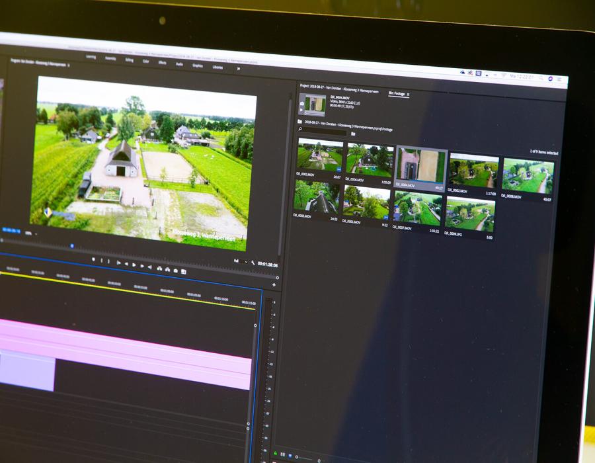Click the project panel search field
Screen dimensions: 595x463
(x=325, y=132)
